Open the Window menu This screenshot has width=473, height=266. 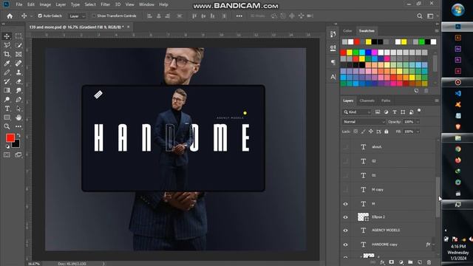(x=146, y=4)
